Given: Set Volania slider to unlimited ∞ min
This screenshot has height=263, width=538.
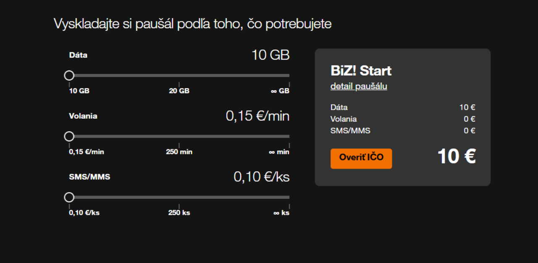Looking at the screenshot, I should point(289,136).
